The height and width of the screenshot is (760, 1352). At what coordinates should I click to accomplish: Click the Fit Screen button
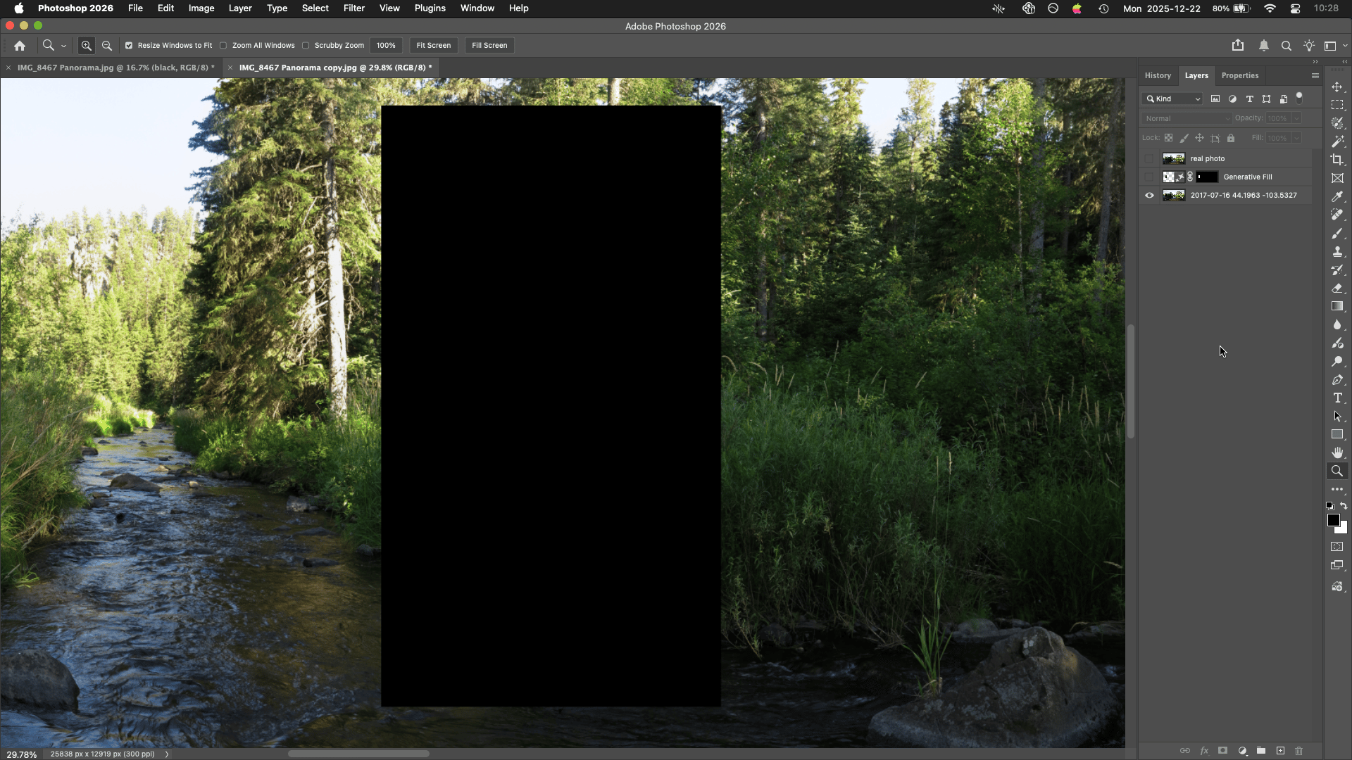[x=433, y=45]
